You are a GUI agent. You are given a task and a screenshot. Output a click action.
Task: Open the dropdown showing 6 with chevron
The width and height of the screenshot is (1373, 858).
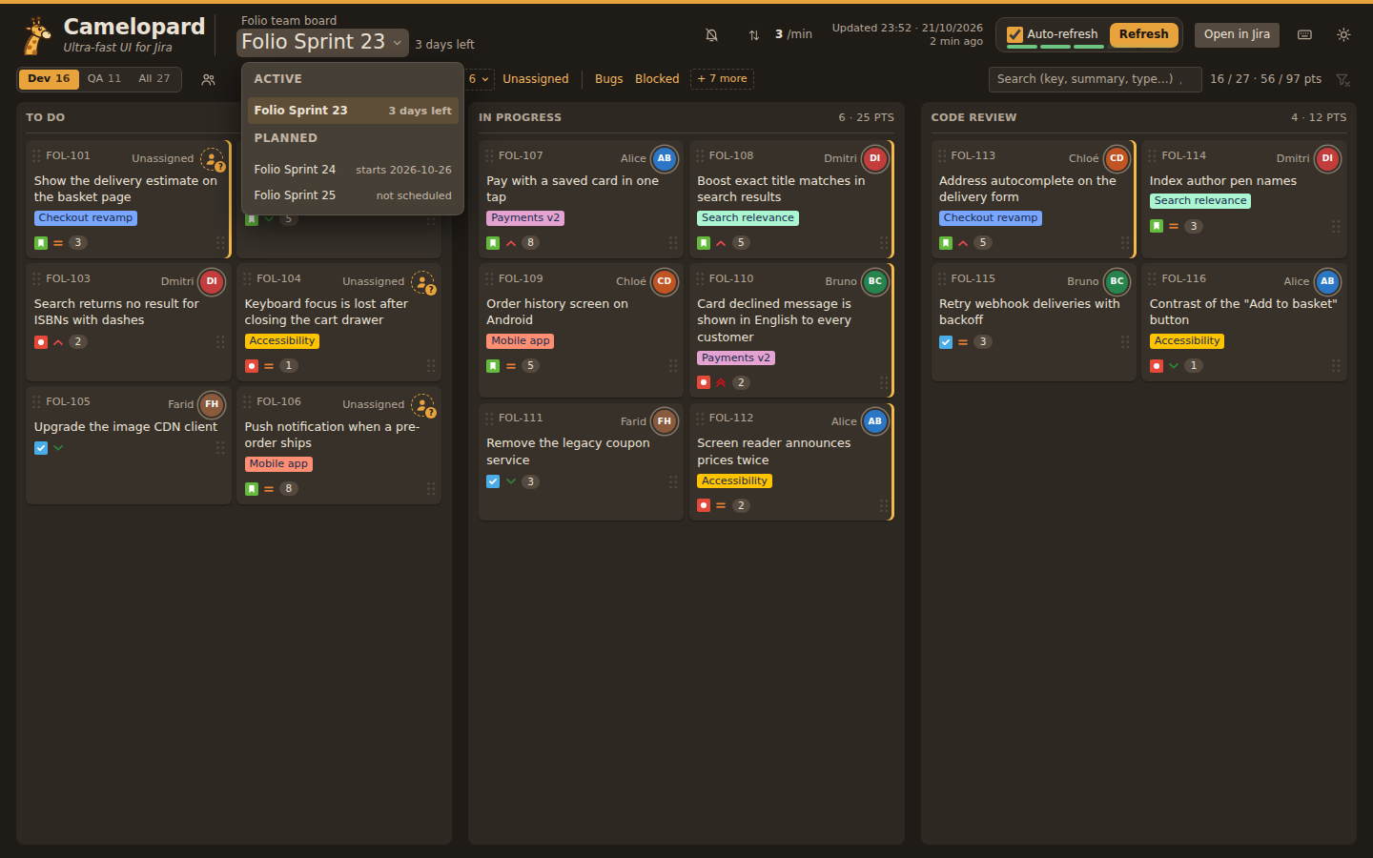point(479,79)
